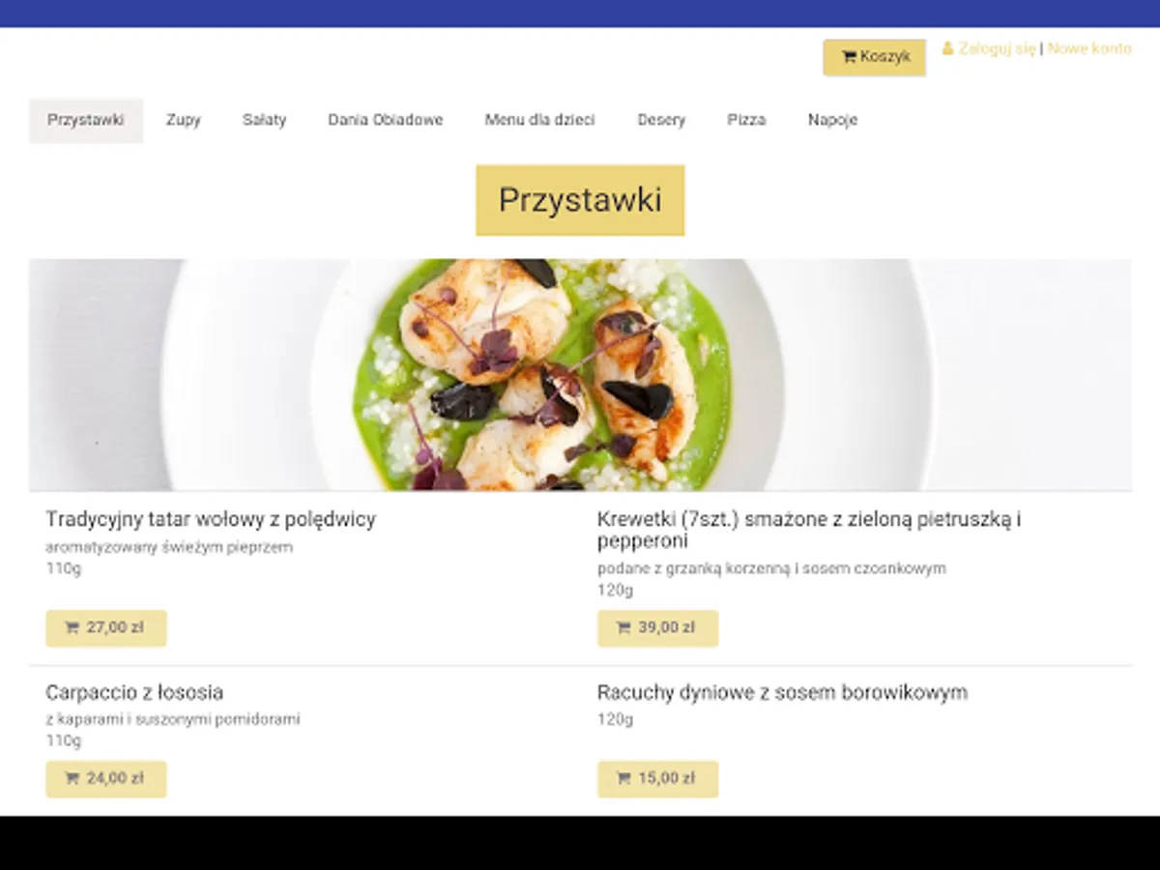Add beef tatar for 27,00 zł
The image size is (1160, 870).
(x=106, y=628)
